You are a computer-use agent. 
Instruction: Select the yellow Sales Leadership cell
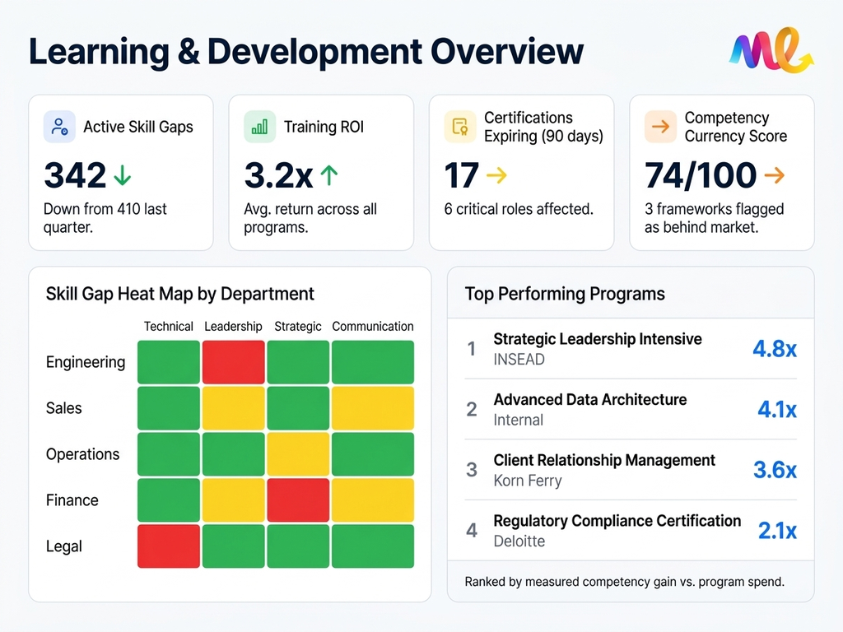[233, 408]
